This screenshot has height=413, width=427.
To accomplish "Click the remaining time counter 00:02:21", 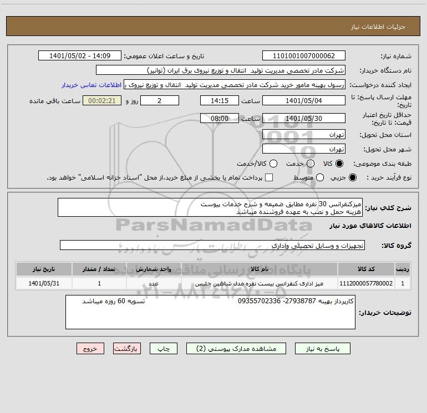I will (x=102, y=100).
